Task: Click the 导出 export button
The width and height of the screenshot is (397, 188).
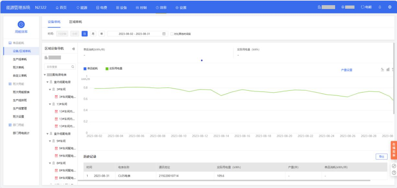Action: pos(381,157)
